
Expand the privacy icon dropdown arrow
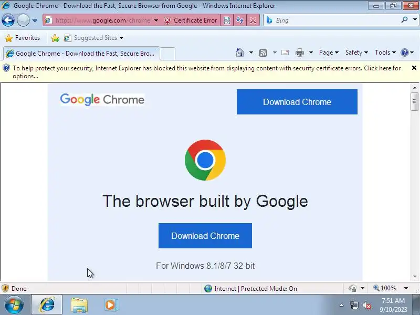click(x=362, y=288)
